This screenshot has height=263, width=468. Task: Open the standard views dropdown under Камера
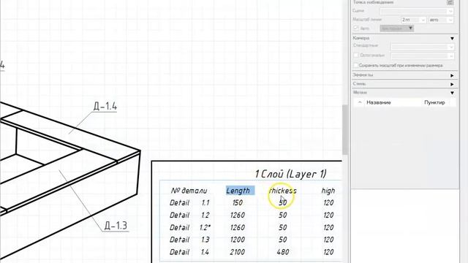point(423,47)
